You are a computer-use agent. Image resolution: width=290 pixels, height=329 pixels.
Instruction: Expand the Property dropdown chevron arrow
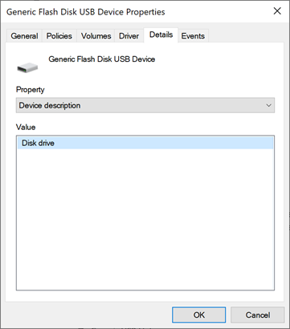tap(269, 105)
